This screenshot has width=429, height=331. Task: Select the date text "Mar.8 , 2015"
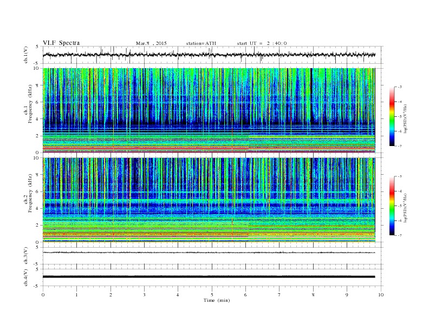151,43
